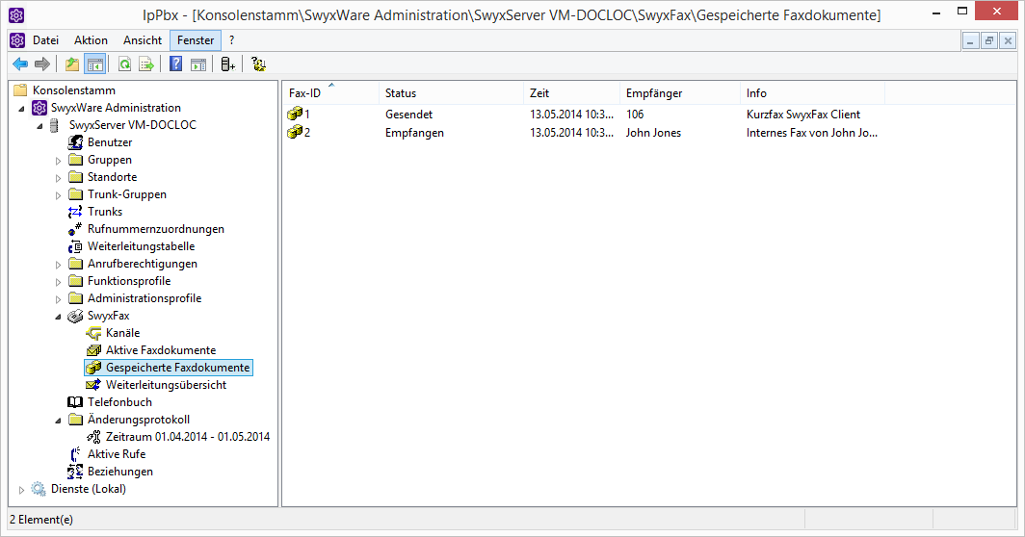Collapse the SwyxFax tree node
The image size is (1025, 537).
[x=58, y=316]
